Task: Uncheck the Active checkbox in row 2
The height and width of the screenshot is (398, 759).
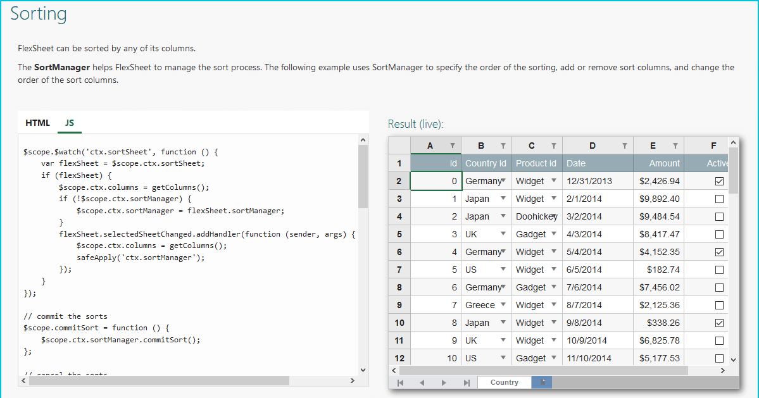Action: tap(719, 181)
